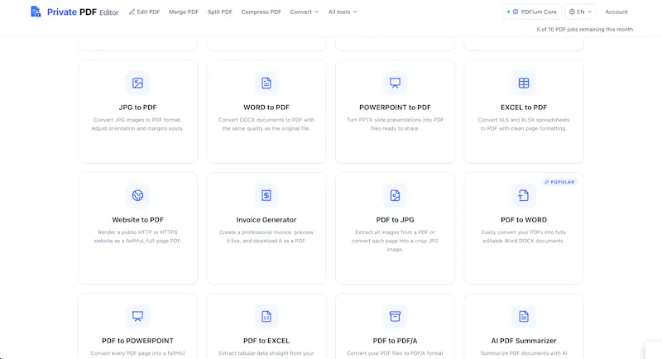This screenshot has height=359, width=662.
Task: Click the Private PDF Editor brand name
Action: (83, 12)
